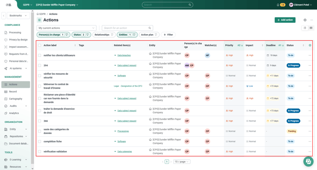Go to next page arrow

(x=171, y=162)
